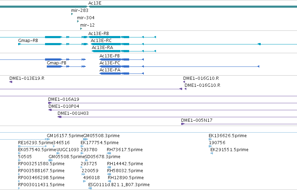
Task: Click the thick Ac13E-PA coding block
Action: click(110, 73)
